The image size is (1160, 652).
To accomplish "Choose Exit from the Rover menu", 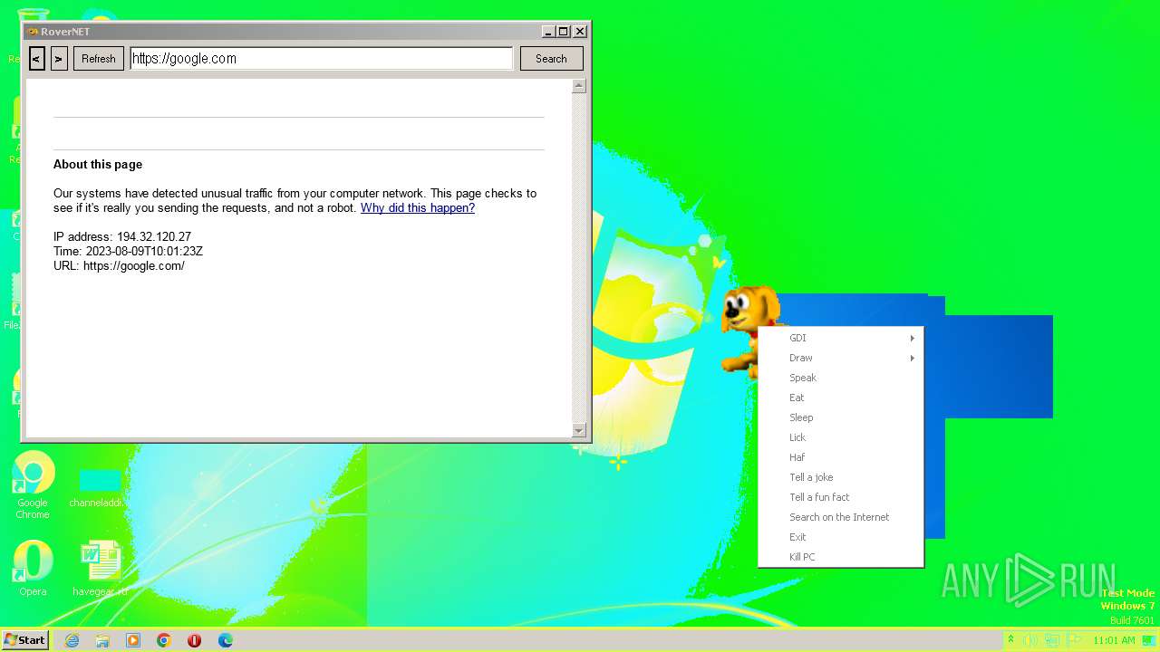I will tap(841, 537).
